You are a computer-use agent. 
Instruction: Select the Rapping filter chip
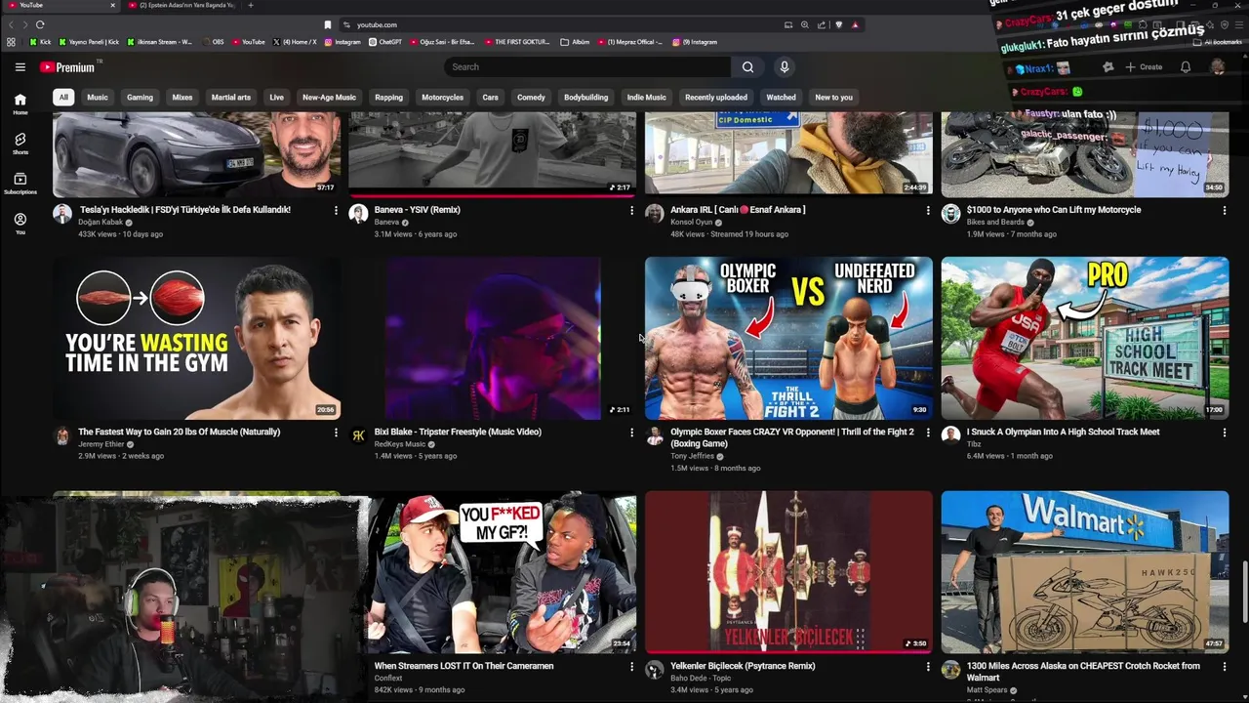[388, 97]
